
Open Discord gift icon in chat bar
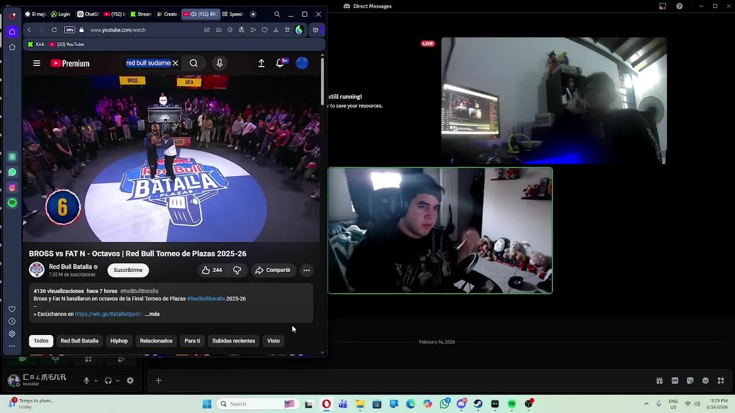(659, 380)
